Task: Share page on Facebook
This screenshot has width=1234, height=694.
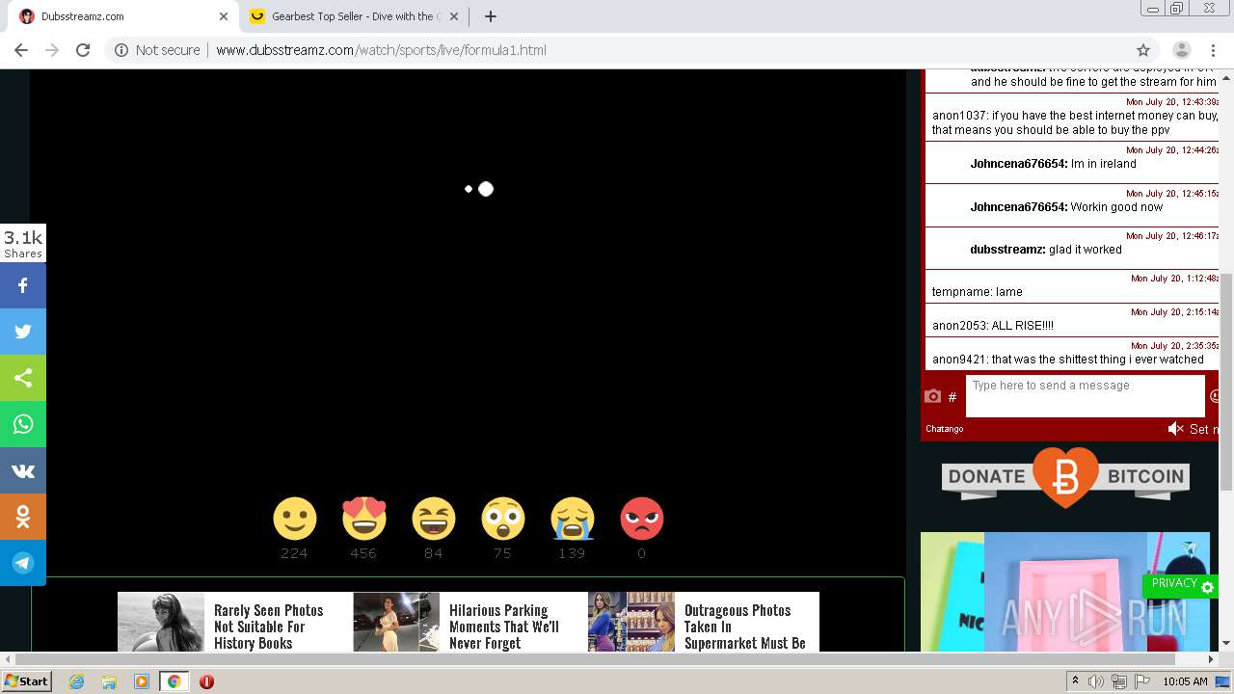Action: click(23, 285)
